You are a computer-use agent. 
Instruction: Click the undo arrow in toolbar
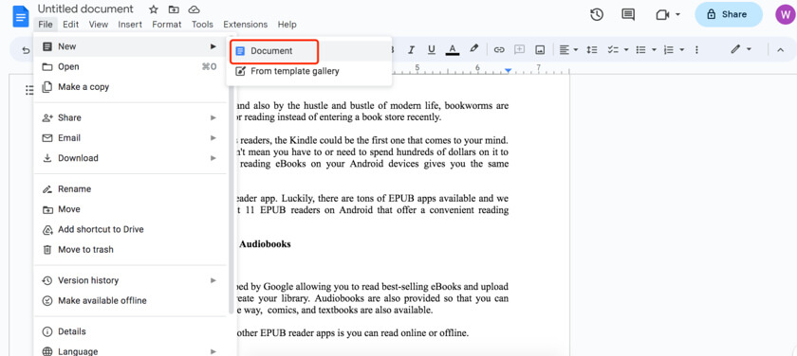pyautogui.click(x=26, y=49)
